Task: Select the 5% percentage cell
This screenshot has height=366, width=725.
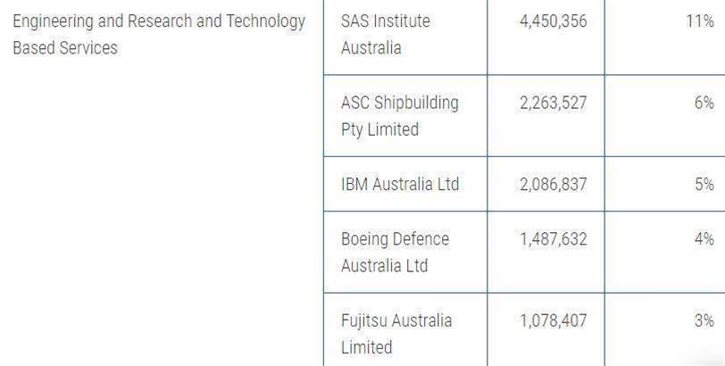Action: pos(704,185)
